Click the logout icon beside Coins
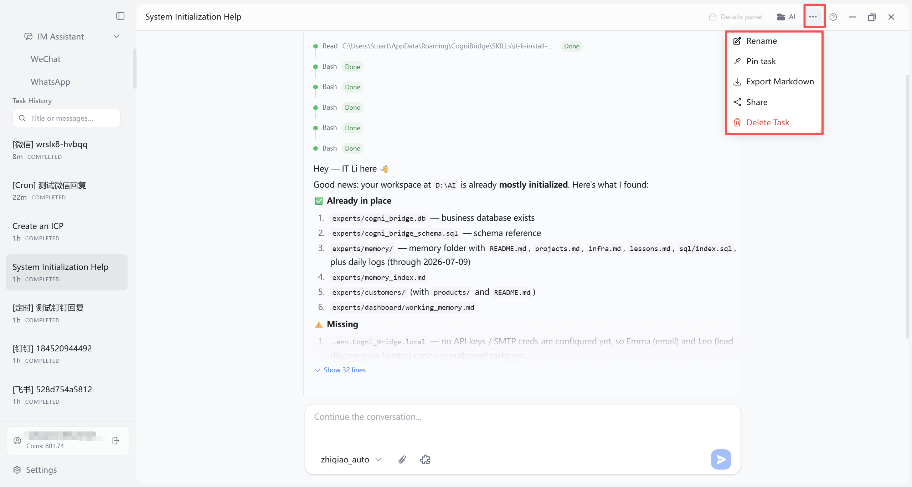 pyautogui.click(x=116, y=440)
